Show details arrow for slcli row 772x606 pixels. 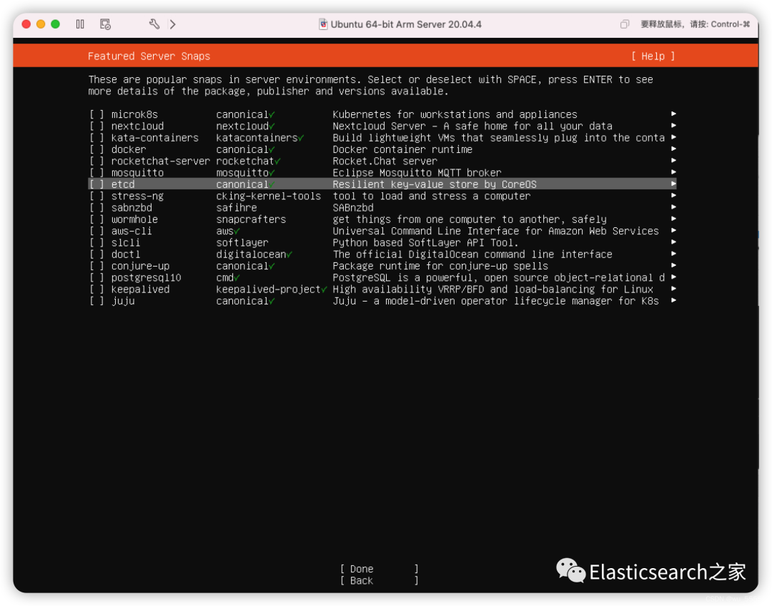(673, 242)
